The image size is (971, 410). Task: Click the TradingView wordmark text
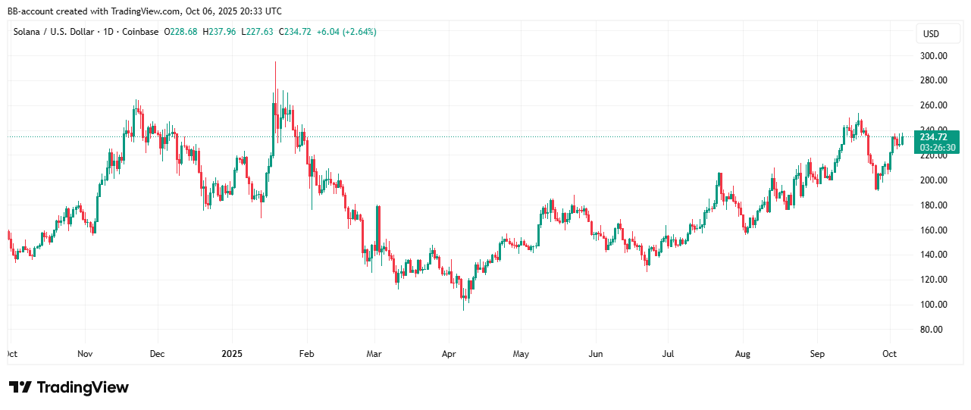point(83,387)
